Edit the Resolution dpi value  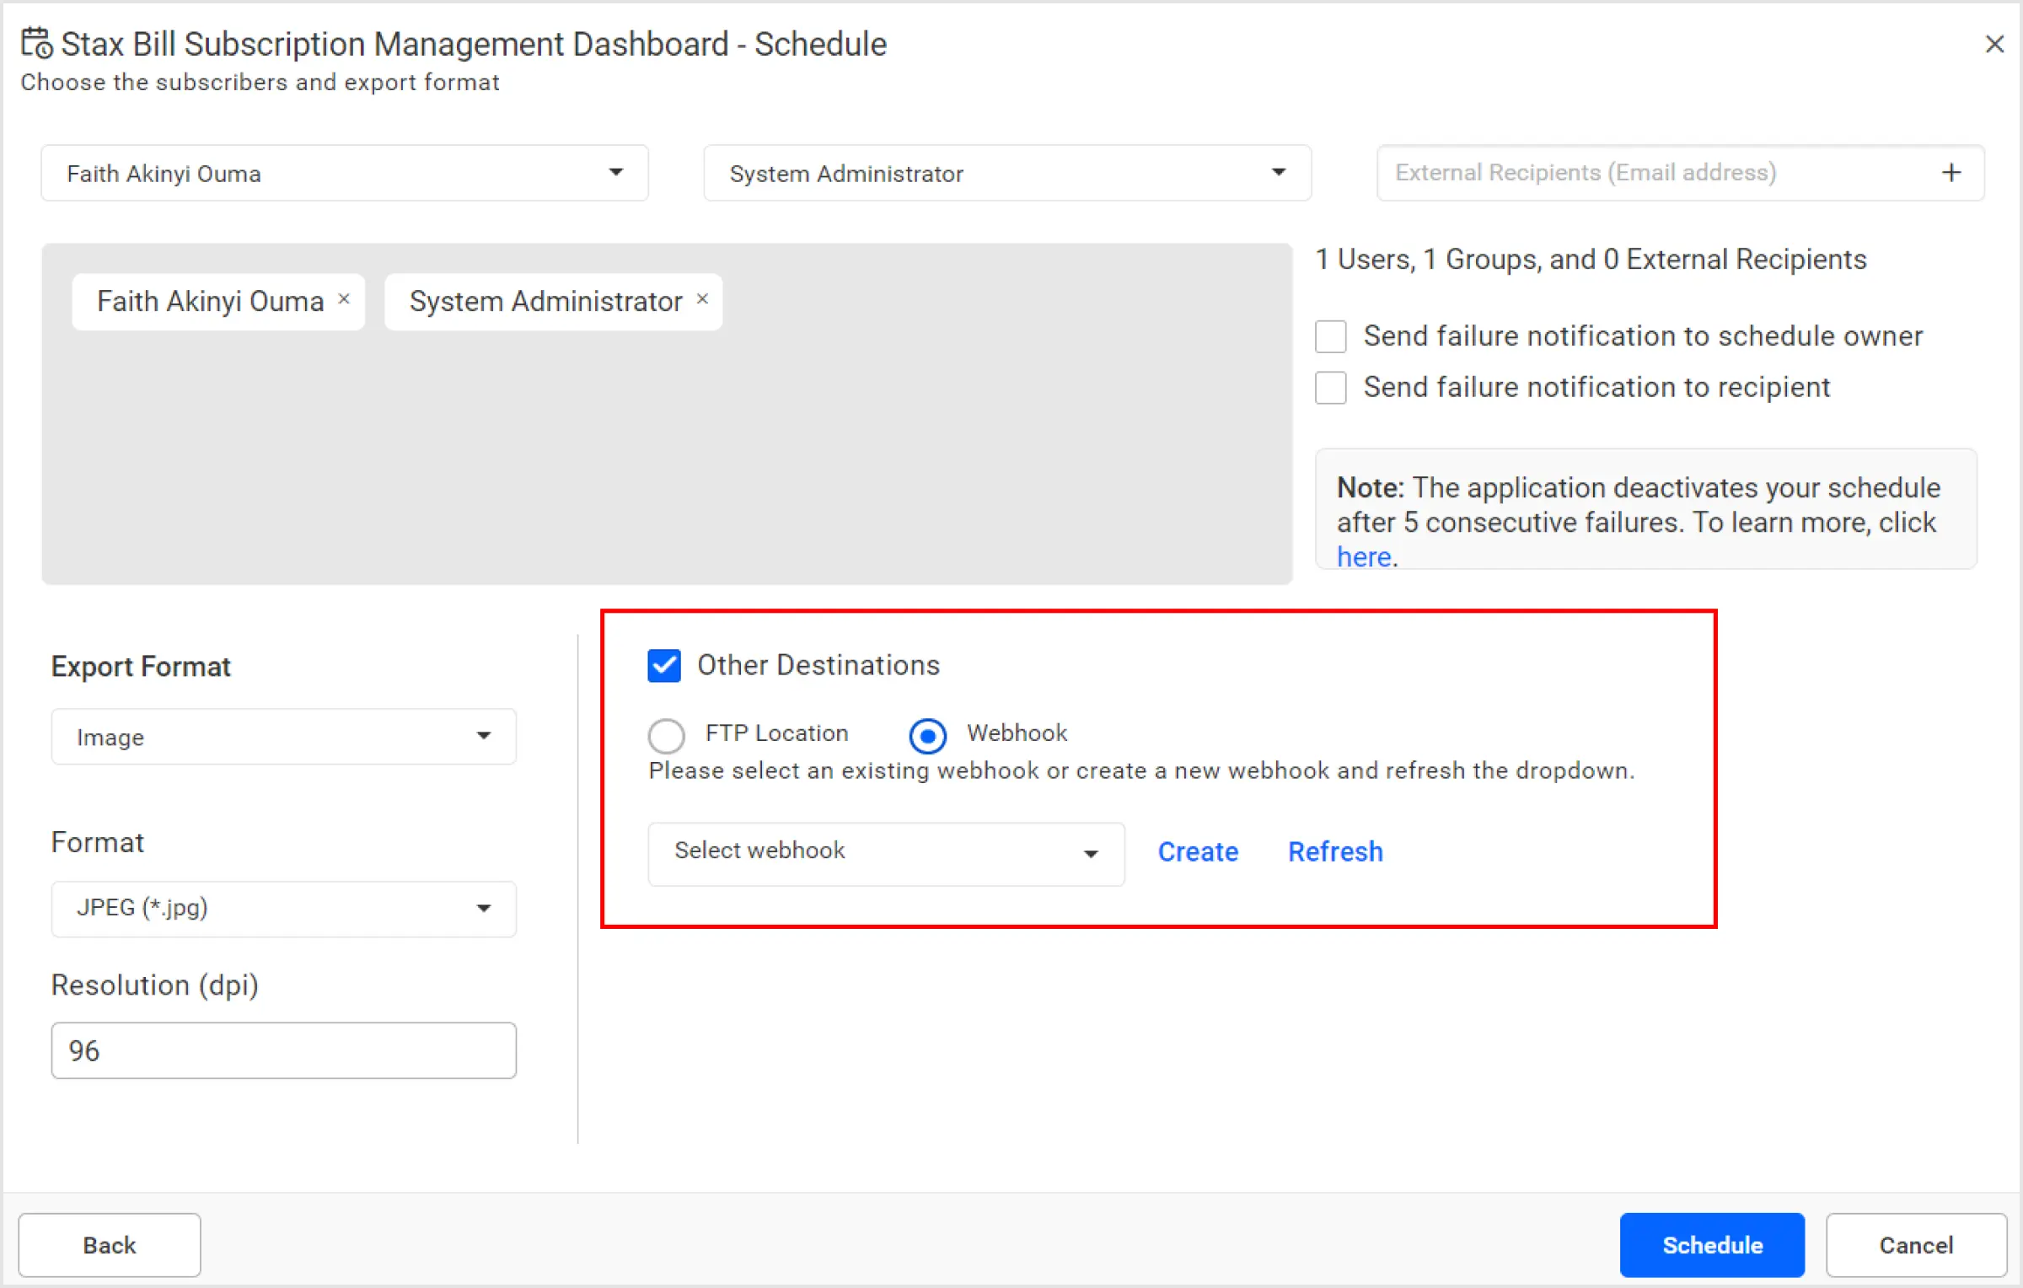pos(283,1049)
